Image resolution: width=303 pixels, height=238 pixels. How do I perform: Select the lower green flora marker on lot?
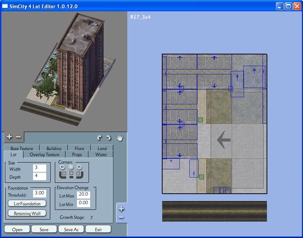click(x=201, y=177)
